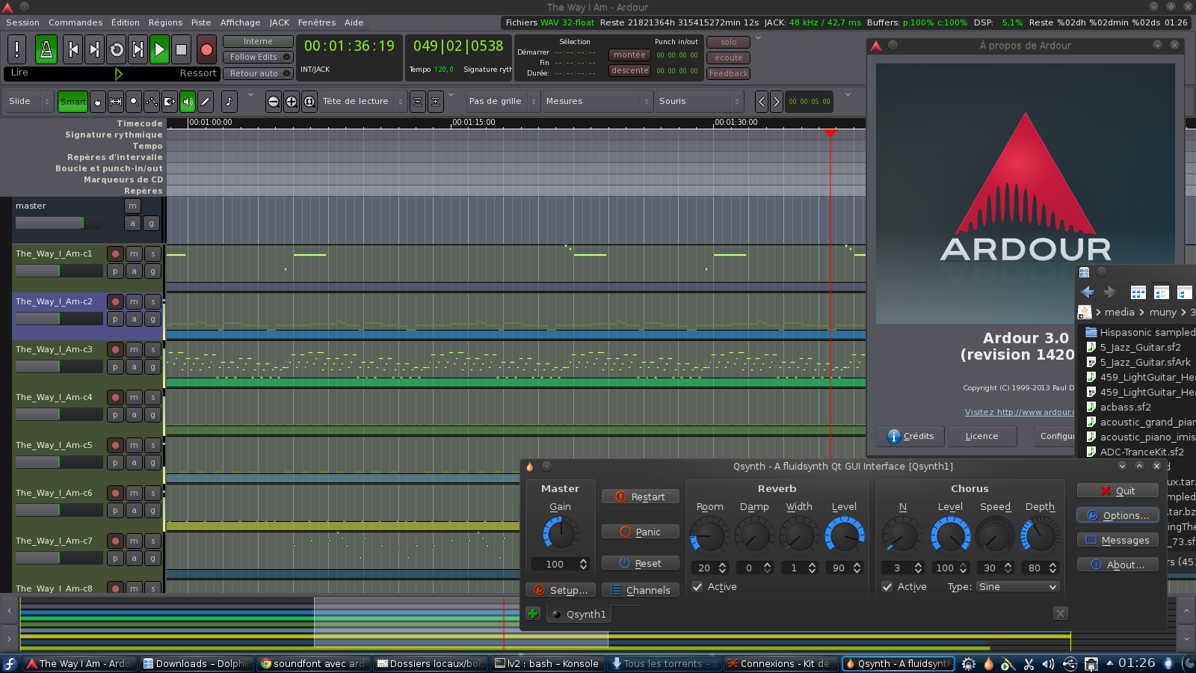
Task: Click the Chorus Level dial in Qsynth
Action: pos(950,535)
